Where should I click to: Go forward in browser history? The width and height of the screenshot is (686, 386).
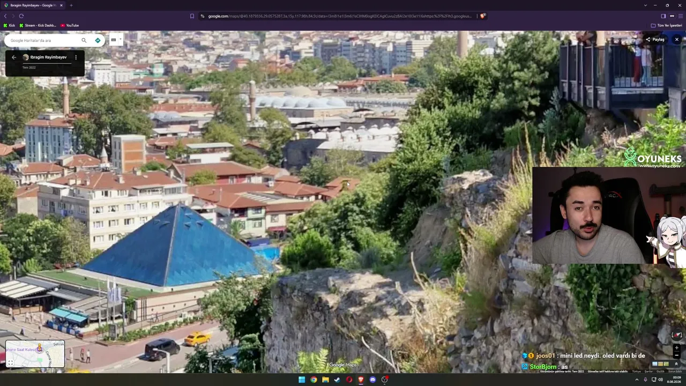(13, 16)
